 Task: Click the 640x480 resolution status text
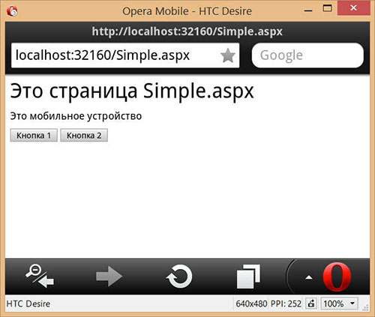coord(251,304)
